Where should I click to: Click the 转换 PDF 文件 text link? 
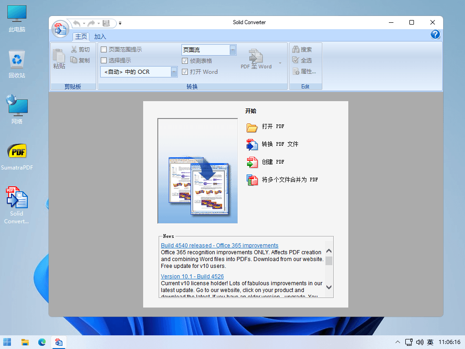tap(280, 144)
